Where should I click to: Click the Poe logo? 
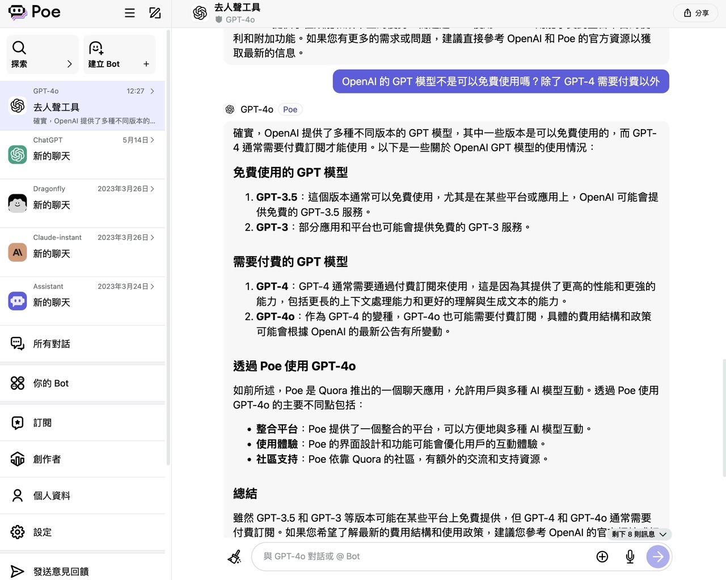(x=35, y=12)
